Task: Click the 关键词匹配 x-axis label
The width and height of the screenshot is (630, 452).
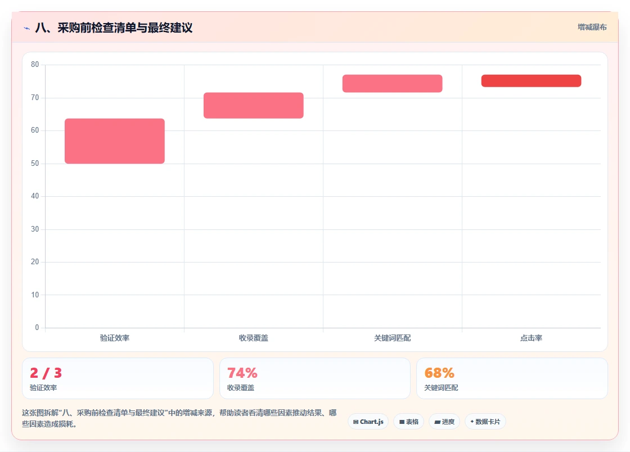Action: pos(392,338)
